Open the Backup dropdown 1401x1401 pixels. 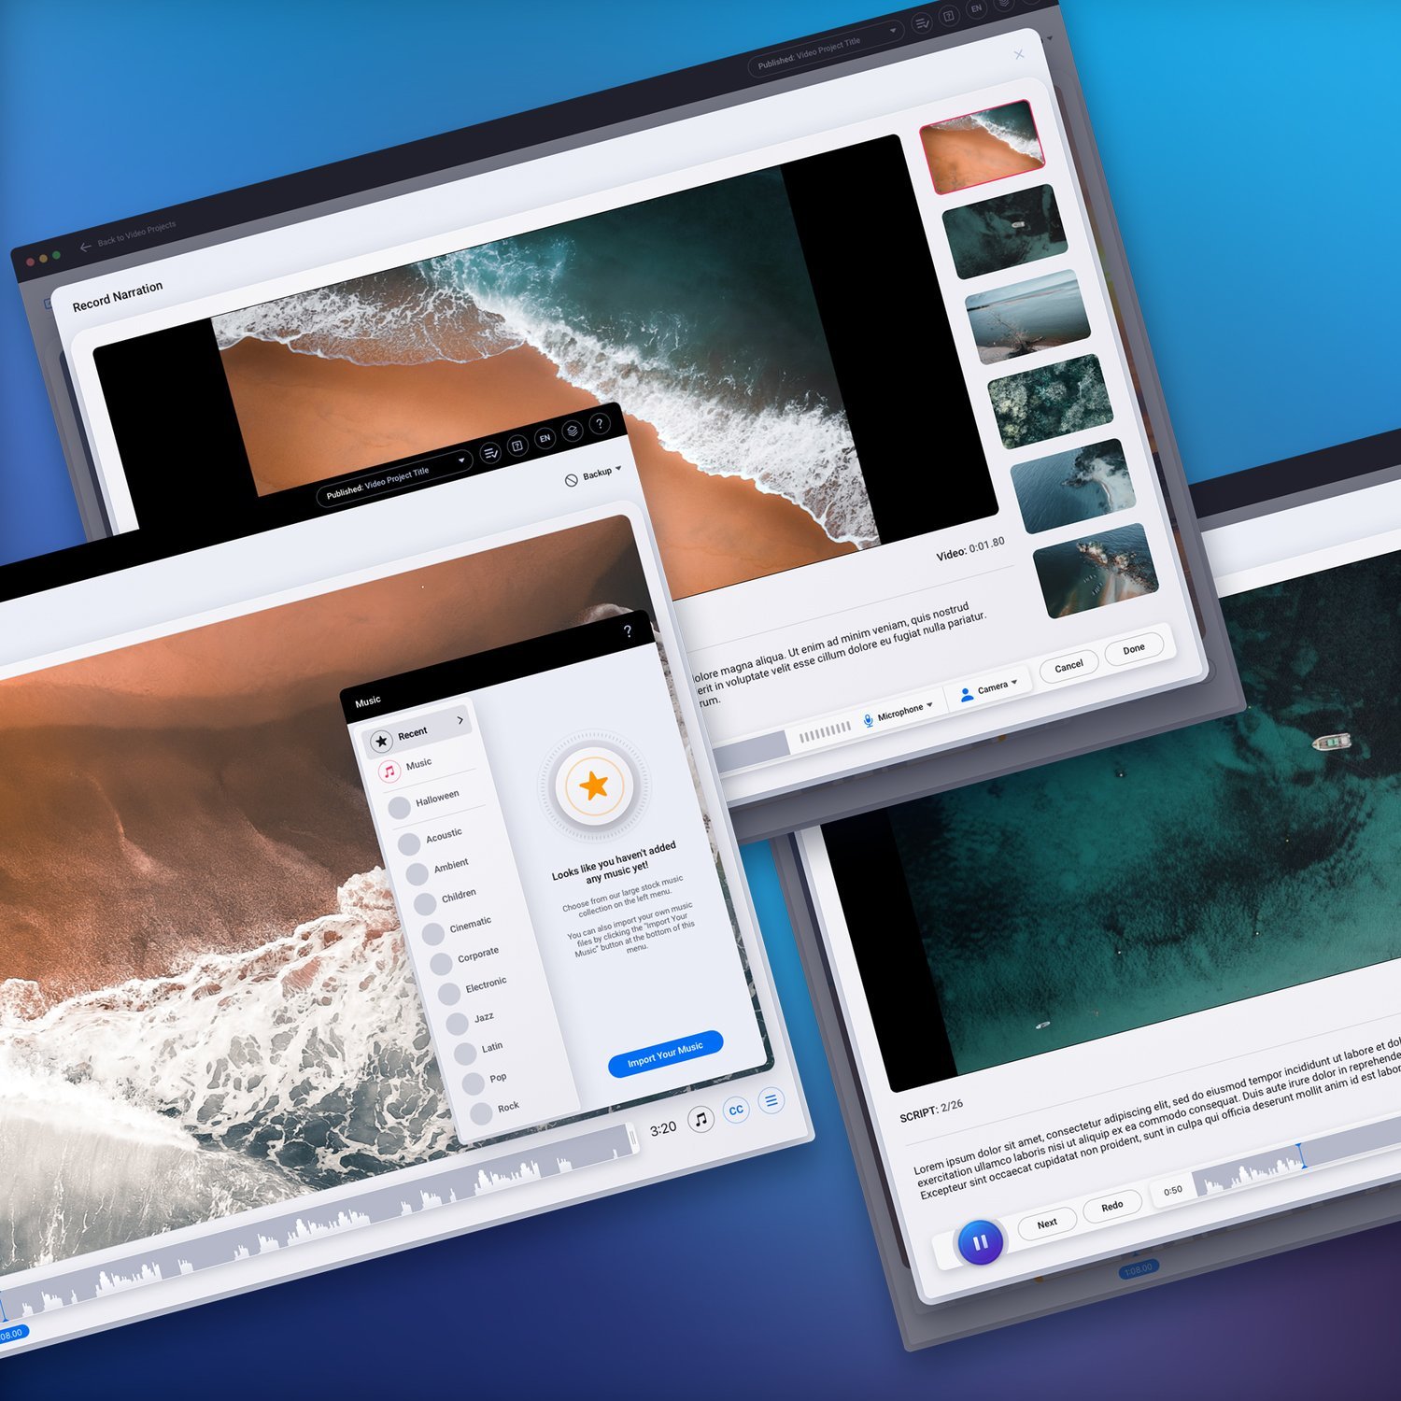pos(598,472)
